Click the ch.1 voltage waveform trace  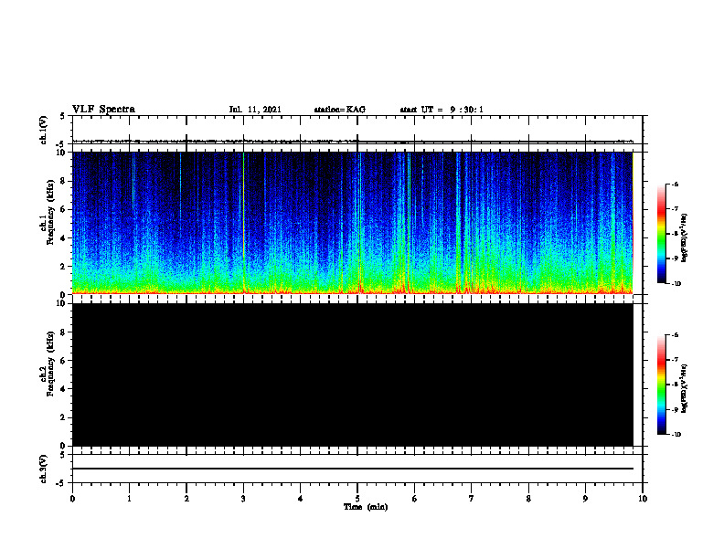353,142
